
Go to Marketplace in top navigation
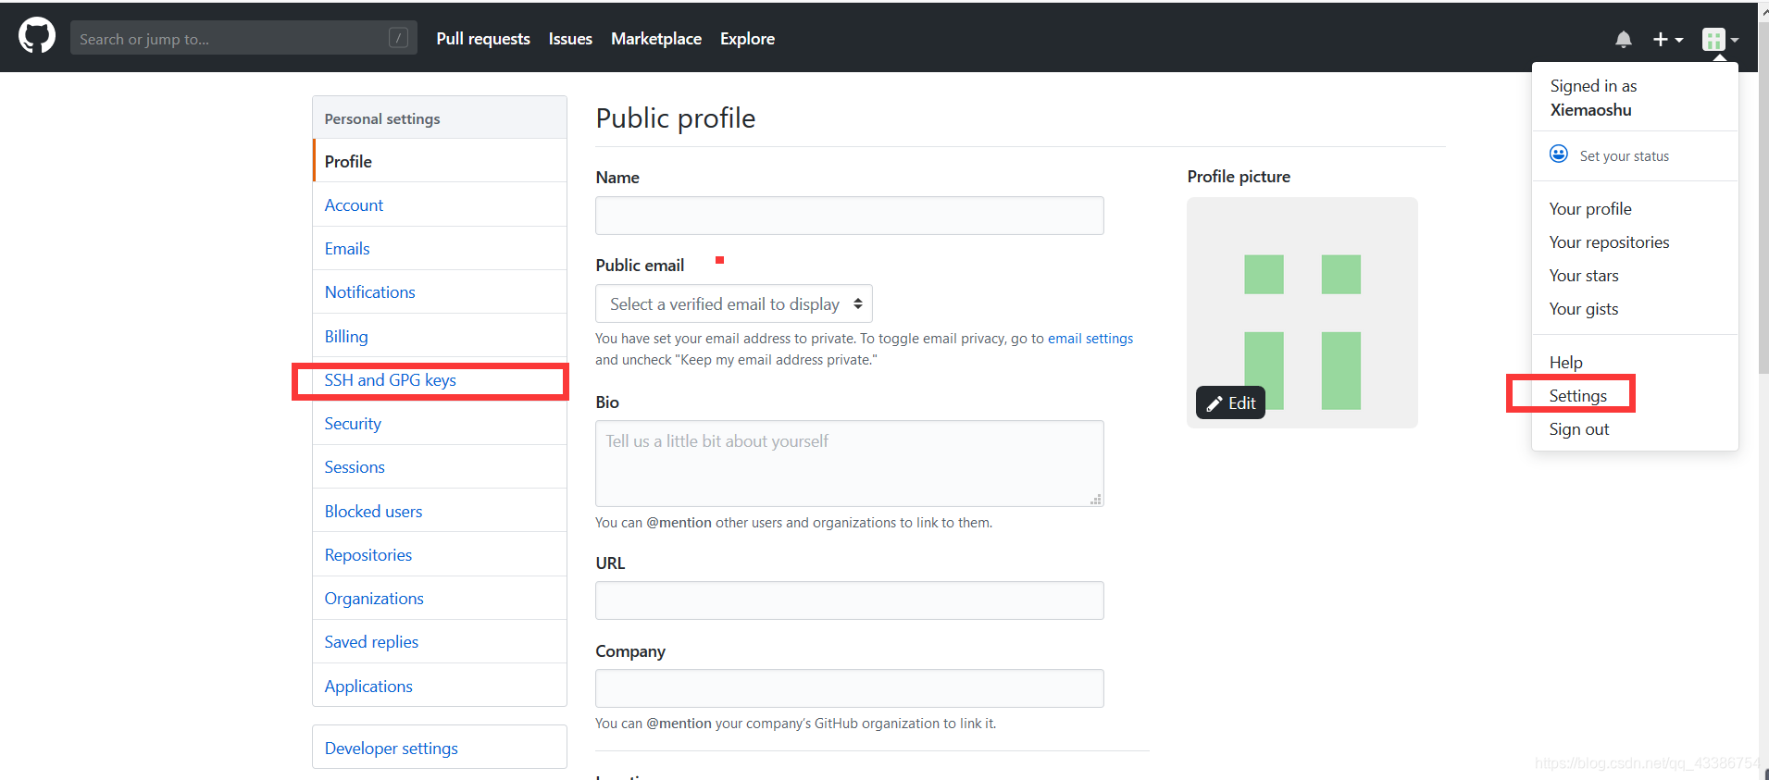click(656, 38)
